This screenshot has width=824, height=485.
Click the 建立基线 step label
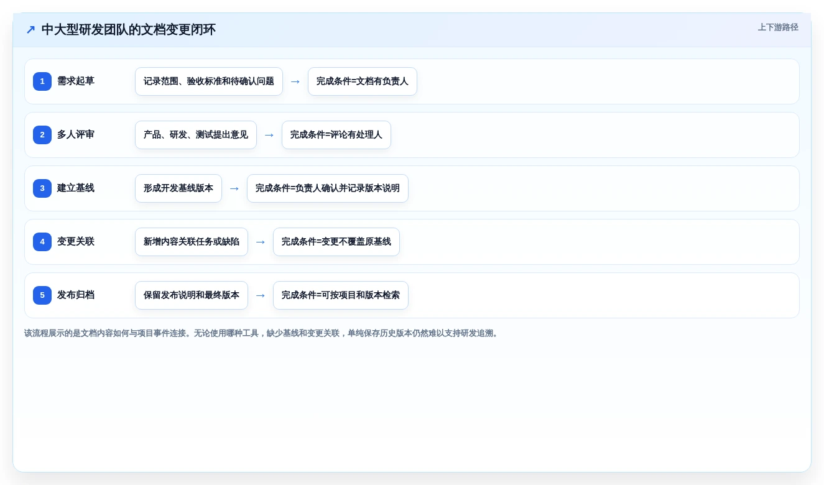click(76, 188)
